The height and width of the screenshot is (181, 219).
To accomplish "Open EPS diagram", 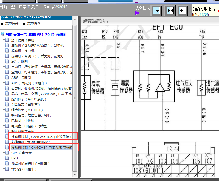I will click(x=15, y=158).
